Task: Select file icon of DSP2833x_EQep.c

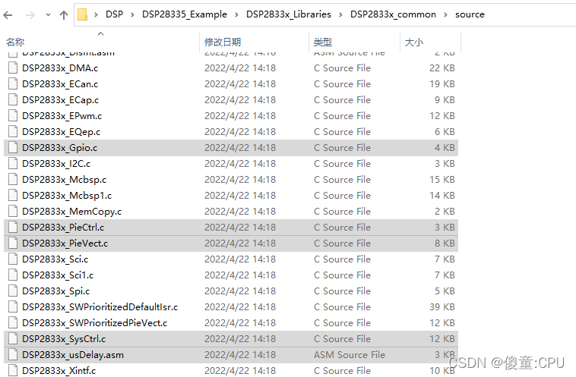Action: [13, 132]
